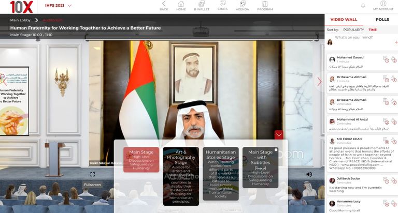Image resolution: width=398 pixels, height=213 pixels.
Task: Open the Home icon in top navigation
Action: click(181, 6)
